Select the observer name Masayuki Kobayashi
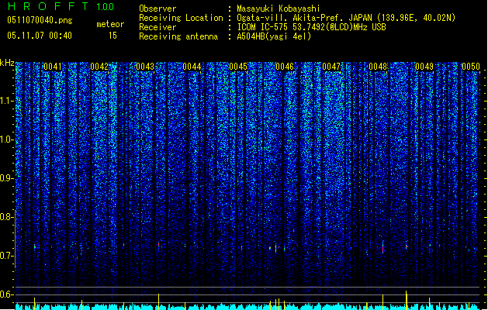This screenshot has width=488, height=310. 279,9
